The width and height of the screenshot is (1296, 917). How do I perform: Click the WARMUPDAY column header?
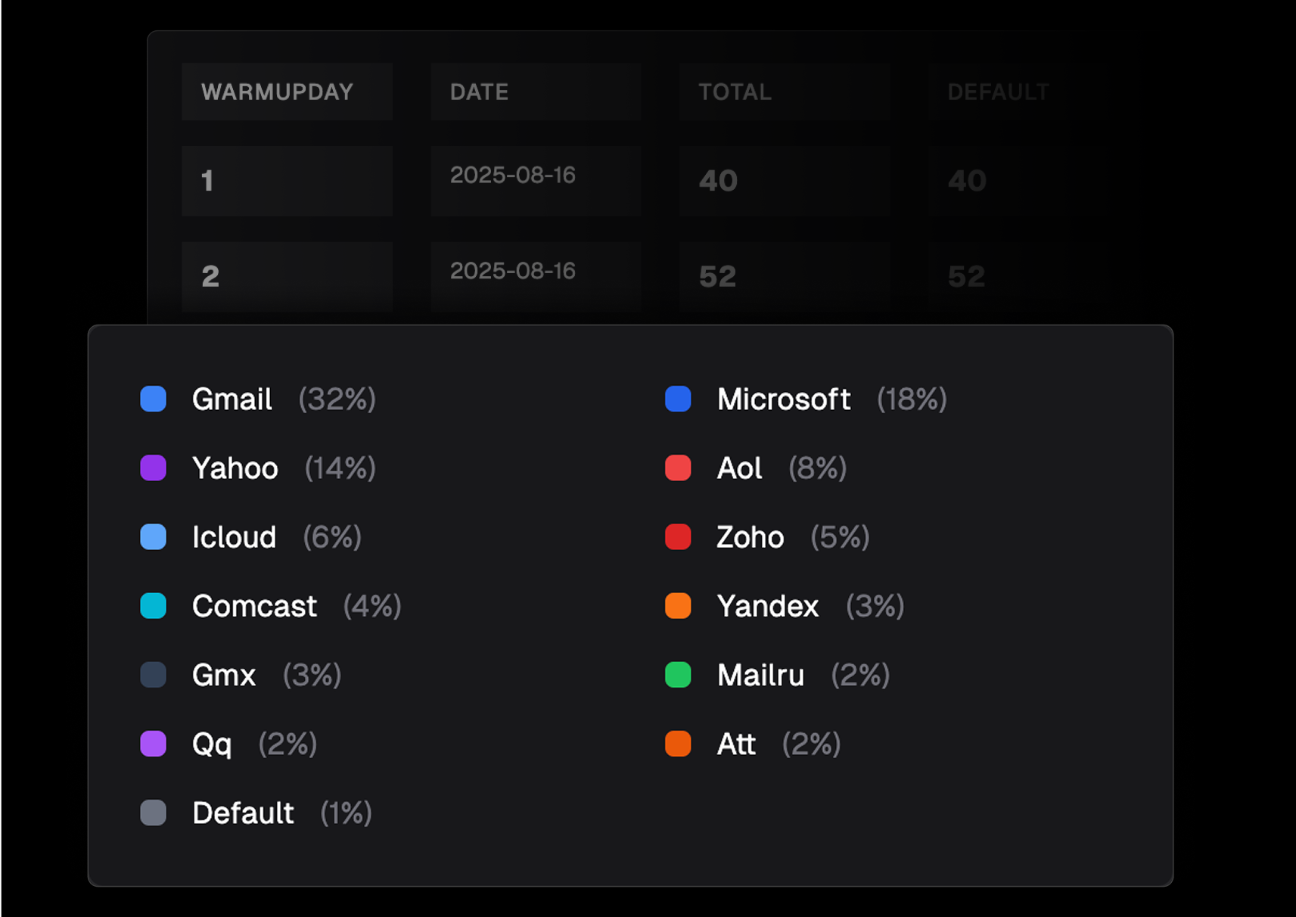tap(287, 92)
